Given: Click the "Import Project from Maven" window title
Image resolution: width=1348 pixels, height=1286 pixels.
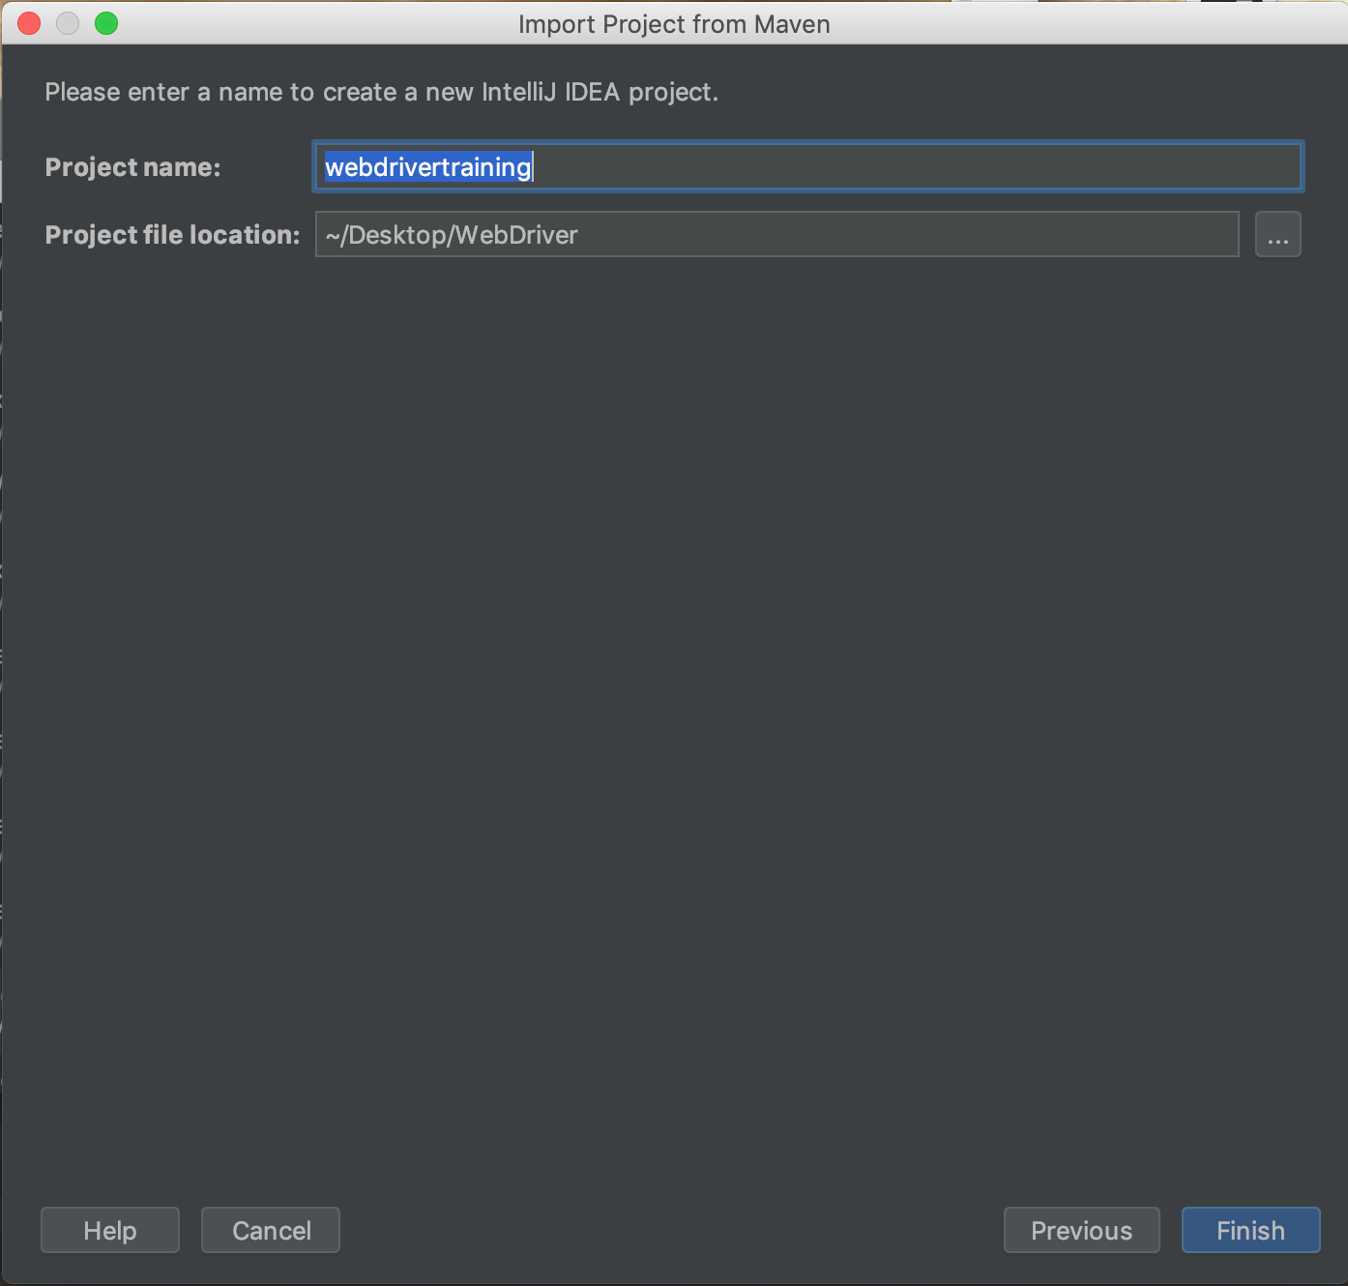Looking at the screenshot, I should pos(674,24).
